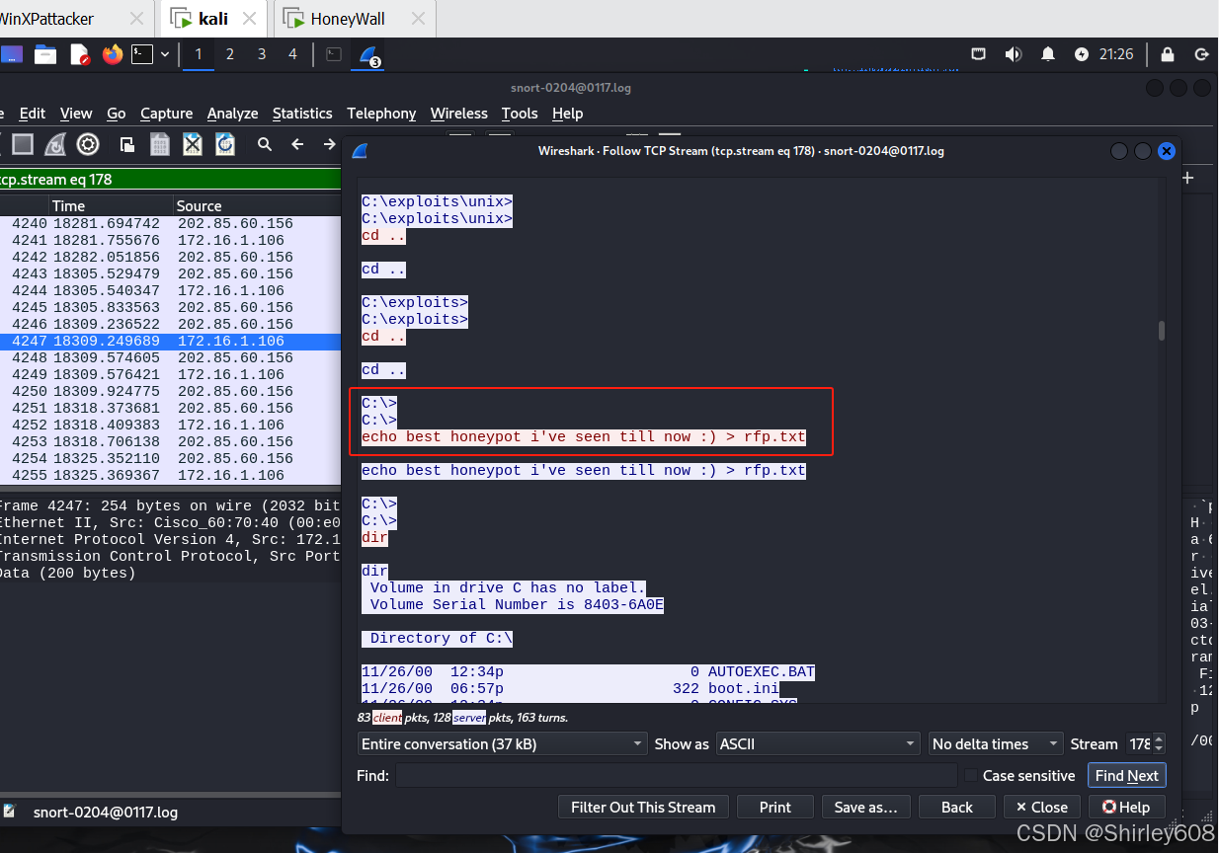Click the Back button
Viewport: 1219px width, 853px height.
(x=956, y=807)
